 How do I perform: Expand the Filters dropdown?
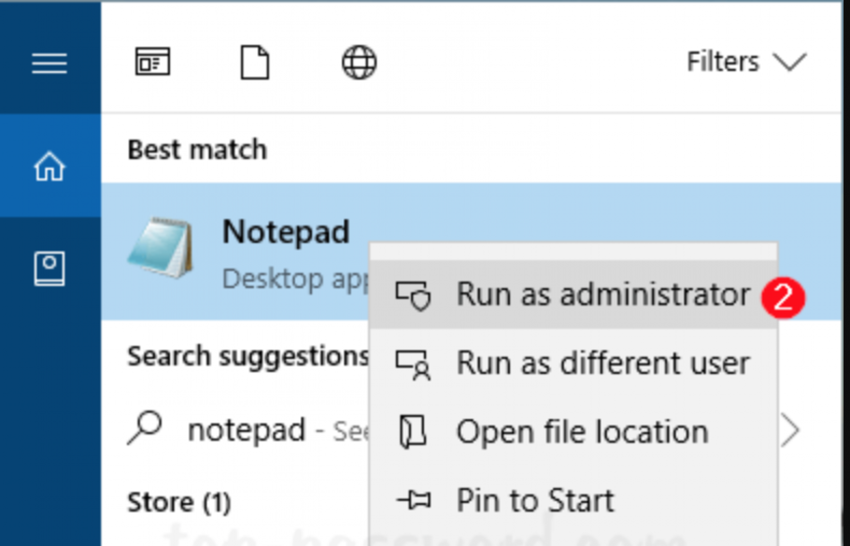click(x=746, y=62)
